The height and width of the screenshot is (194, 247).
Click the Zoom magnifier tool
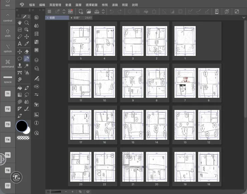click(27, 23)
